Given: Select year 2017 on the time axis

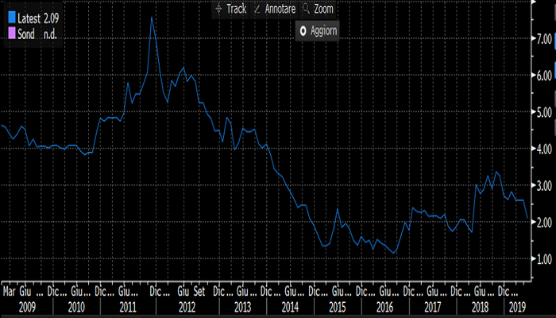Looking at the screenshot, I should tap(431, 305).
